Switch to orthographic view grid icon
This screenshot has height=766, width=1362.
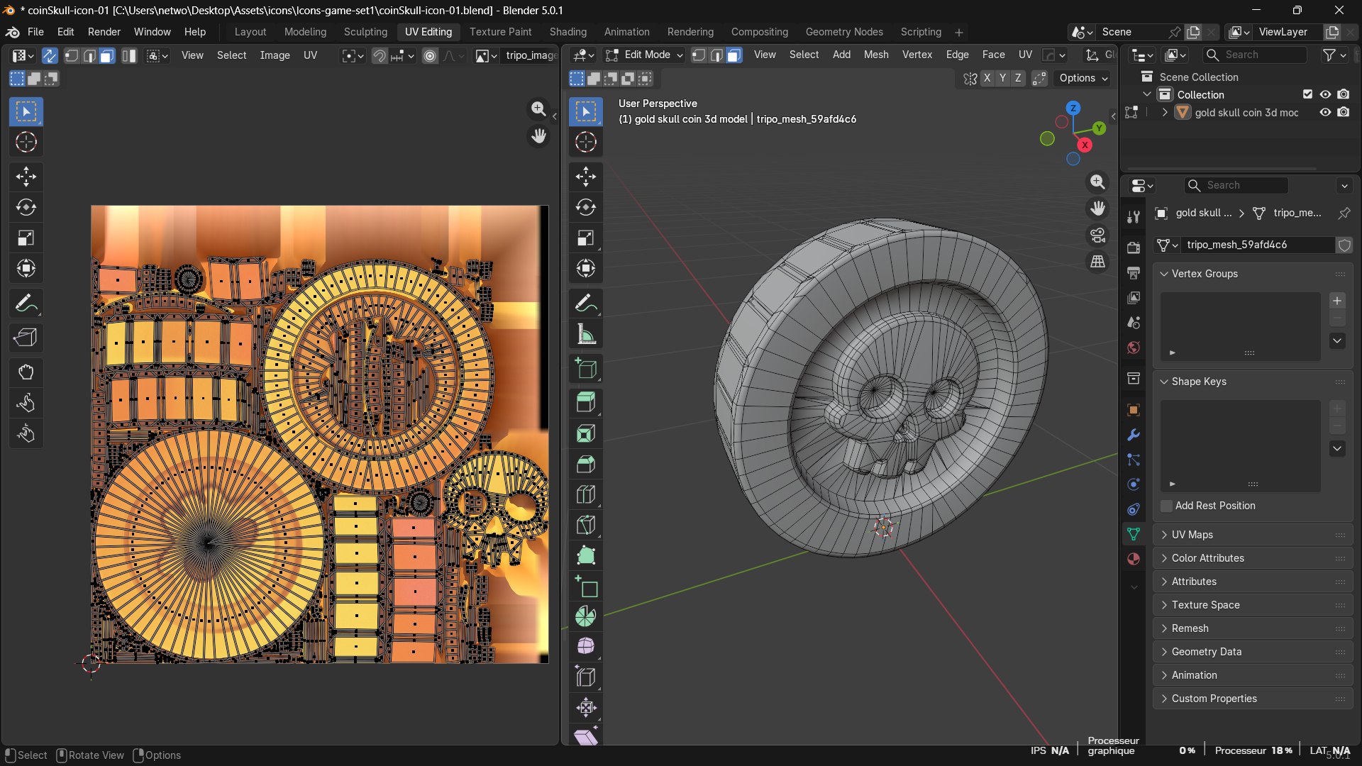pyautogui.click(x=1097, y=262)
